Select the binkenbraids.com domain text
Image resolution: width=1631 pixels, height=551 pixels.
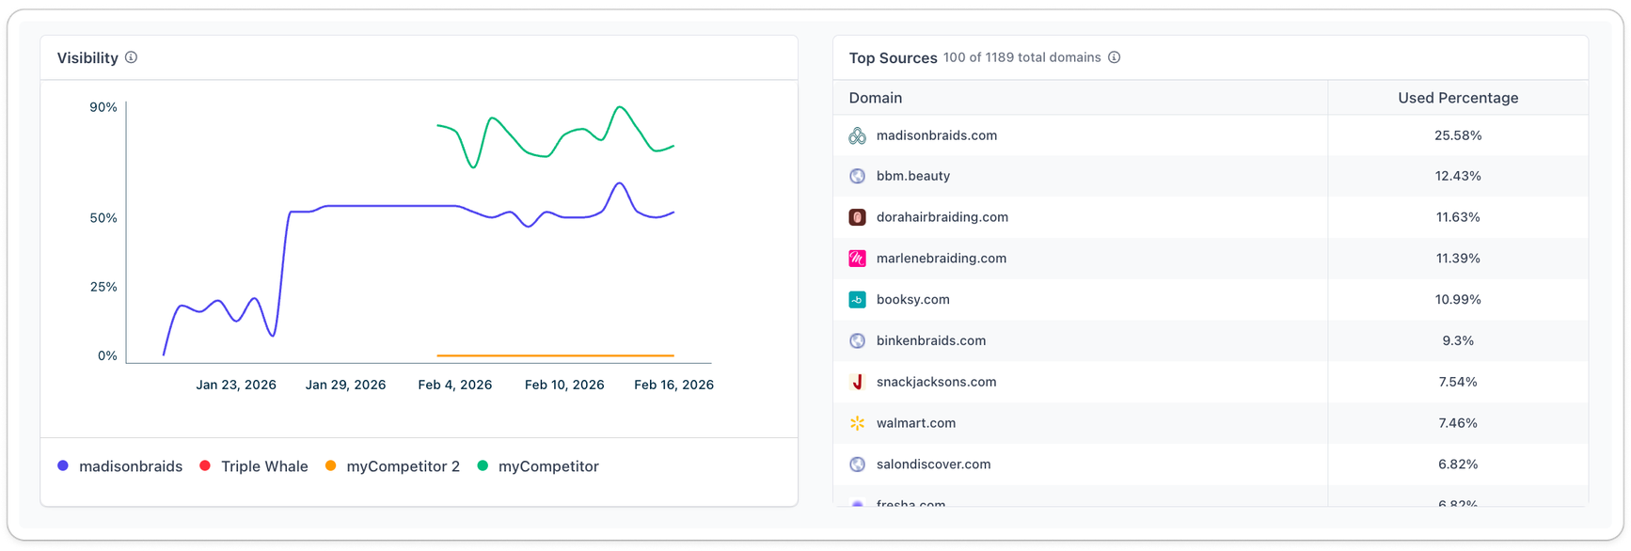pyautogui.click(x=931, y=340)
